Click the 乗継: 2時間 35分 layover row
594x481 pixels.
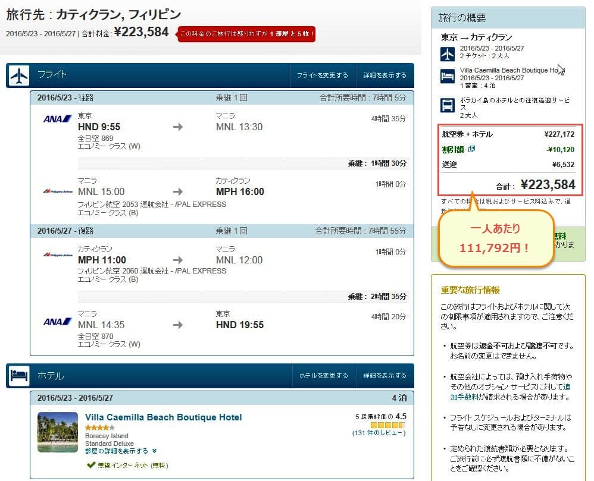242,296
